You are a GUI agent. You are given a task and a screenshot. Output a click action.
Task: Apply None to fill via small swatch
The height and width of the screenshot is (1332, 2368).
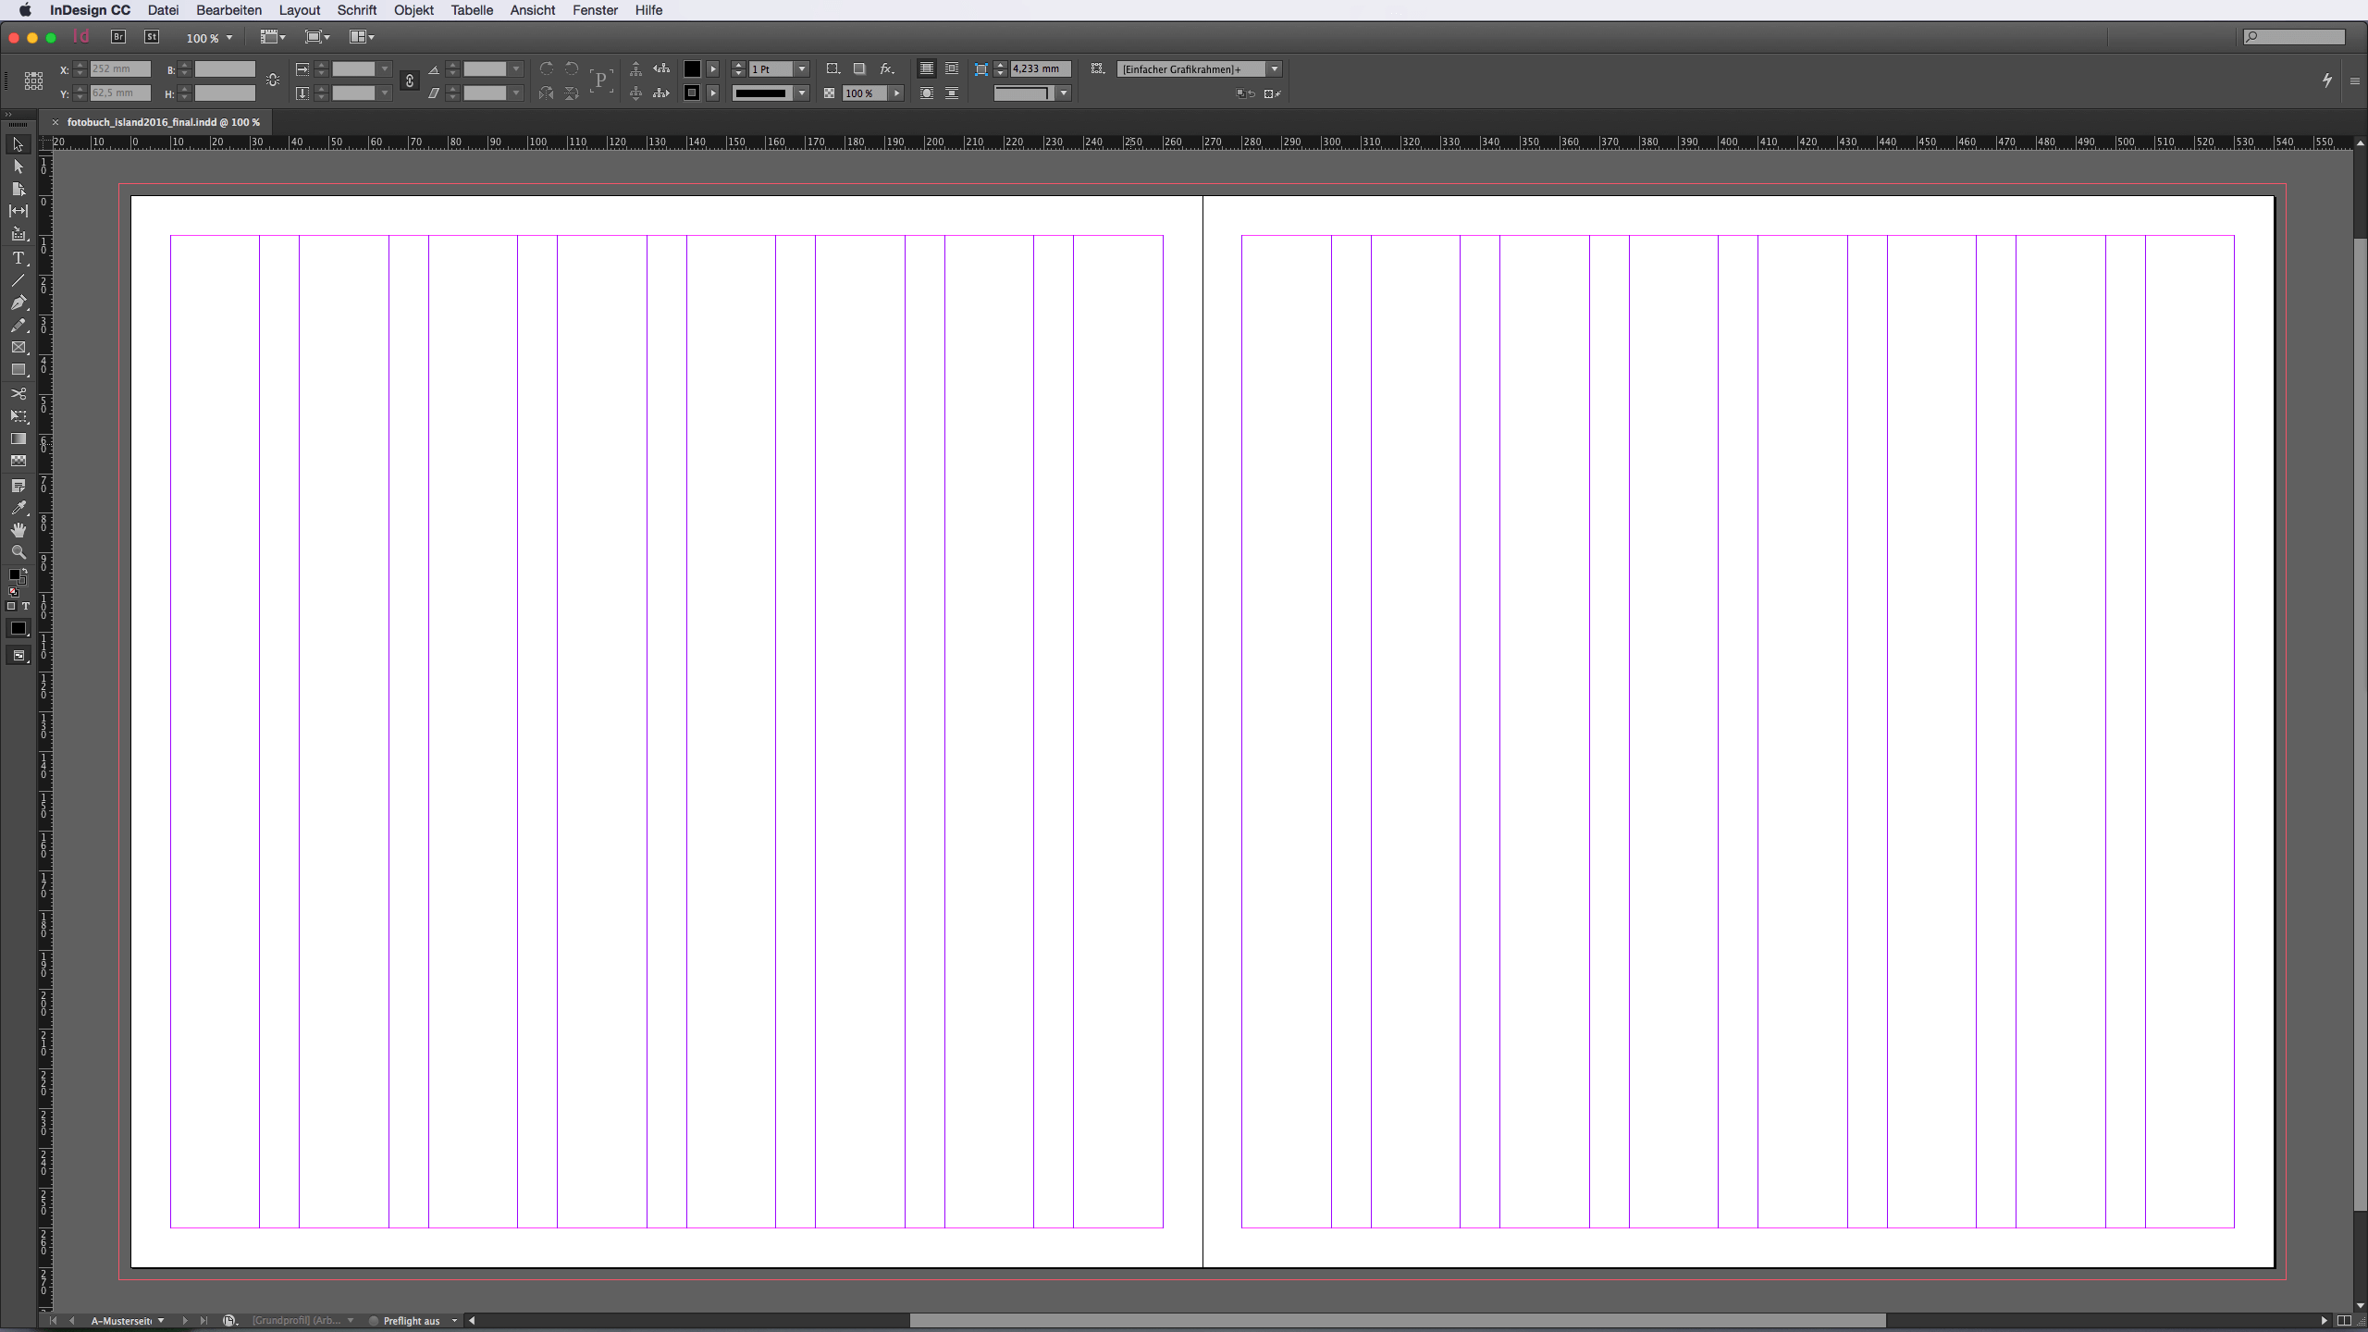13,592
